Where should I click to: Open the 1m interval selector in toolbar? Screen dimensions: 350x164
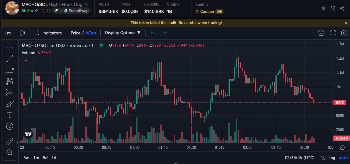8,33
